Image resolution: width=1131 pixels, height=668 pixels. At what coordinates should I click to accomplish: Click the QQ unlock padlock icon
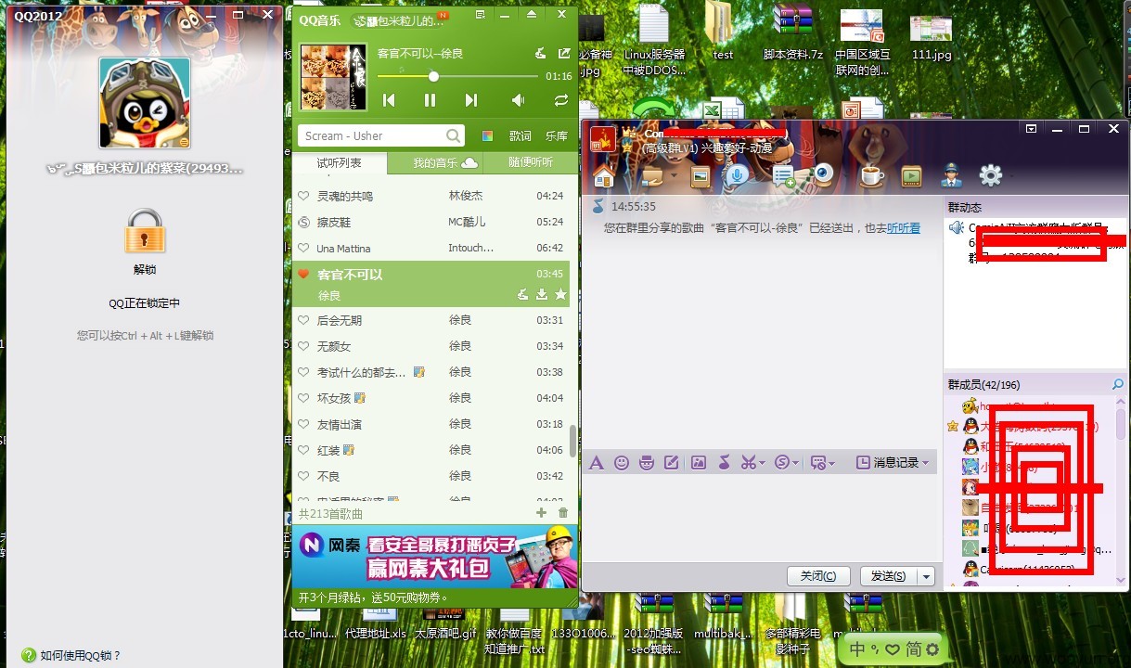[x=145, y=231]
